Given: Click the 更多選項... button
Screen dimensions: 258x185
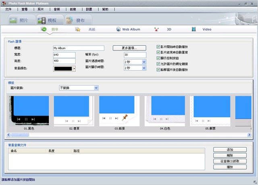Looking at the screenshot, I should click(129, 48).
